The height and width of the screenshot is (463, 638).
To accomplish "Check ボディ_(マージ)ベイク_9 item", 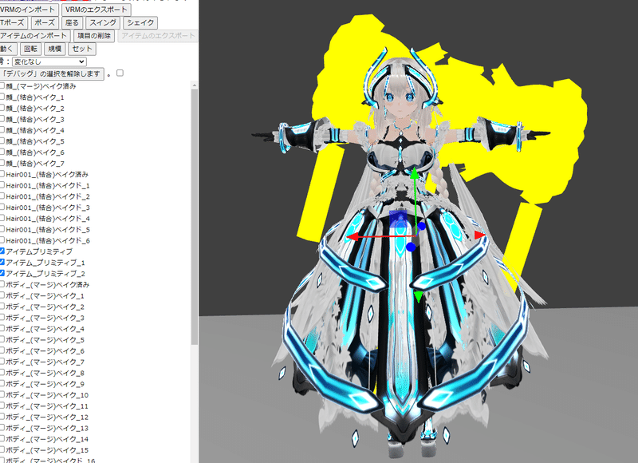I will [2, 383].
